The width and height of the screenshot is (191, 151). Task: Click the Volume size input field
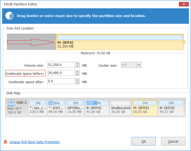point(61,65)
